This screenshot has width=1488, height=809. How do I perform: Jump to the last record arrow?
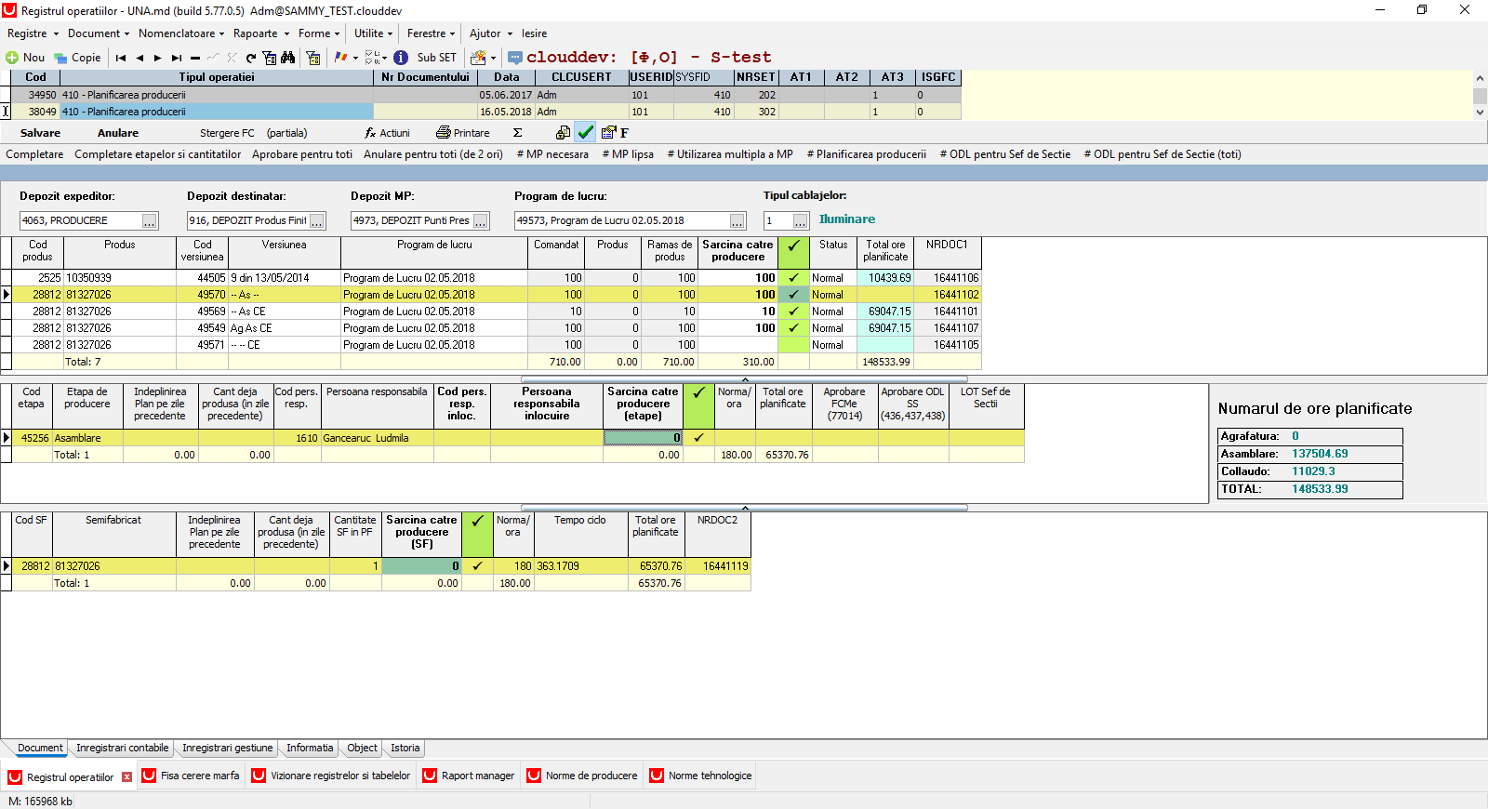pos(177,58)
